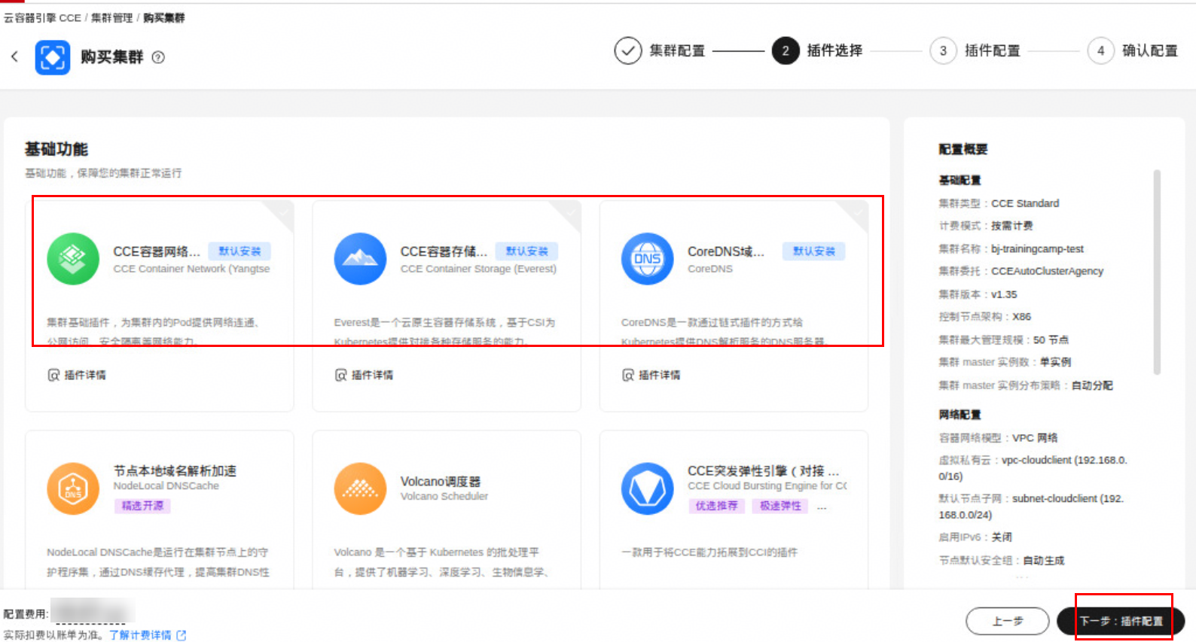Click the 默认安装 tag on CCE容器网络 card
The height and width of the screenshot is (642, 1196).
pyautogui.click(x=240, y=251)
